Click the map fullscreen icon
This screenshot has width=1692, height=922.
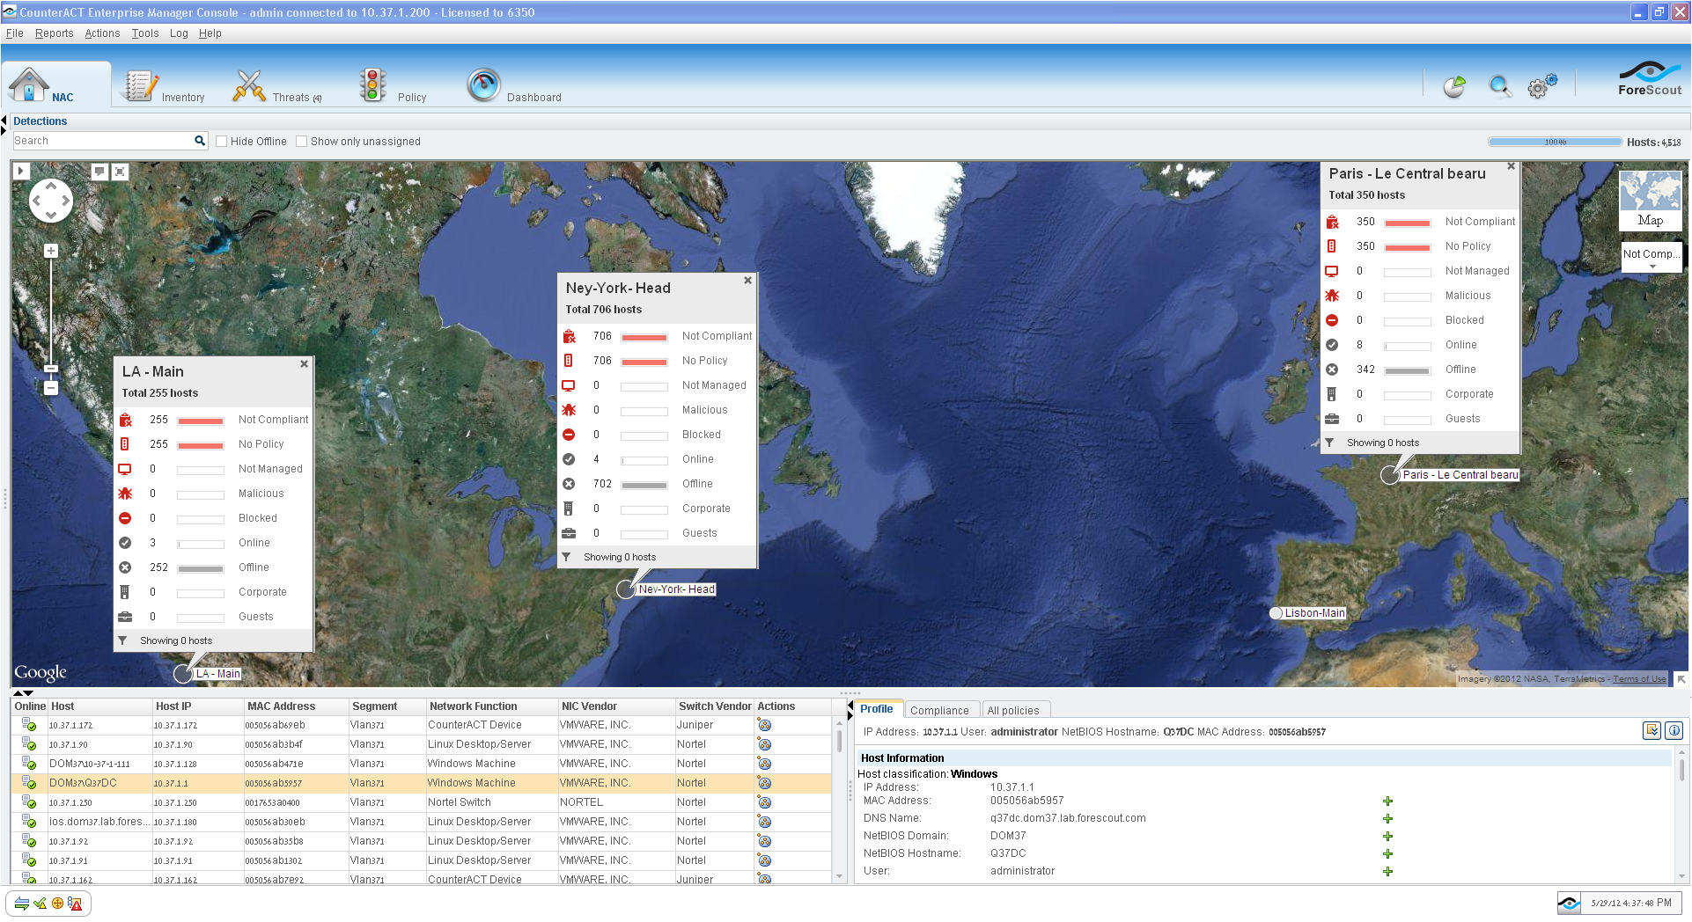coord(121,172)
